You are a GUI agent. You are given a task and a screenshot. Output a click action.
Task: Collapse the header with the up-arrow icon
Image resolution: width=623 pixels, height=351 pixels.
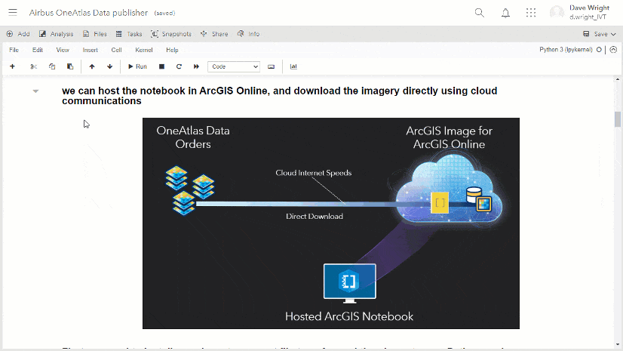point(613,50)
